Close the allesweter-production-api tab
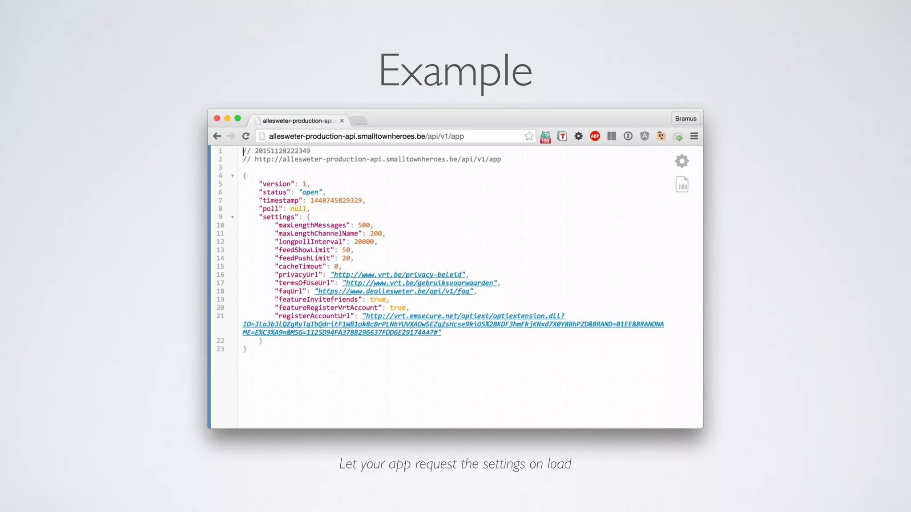Image resolution: width=911 pixels, height=512 pixels. pyautogui.click(x=342, y=121)
